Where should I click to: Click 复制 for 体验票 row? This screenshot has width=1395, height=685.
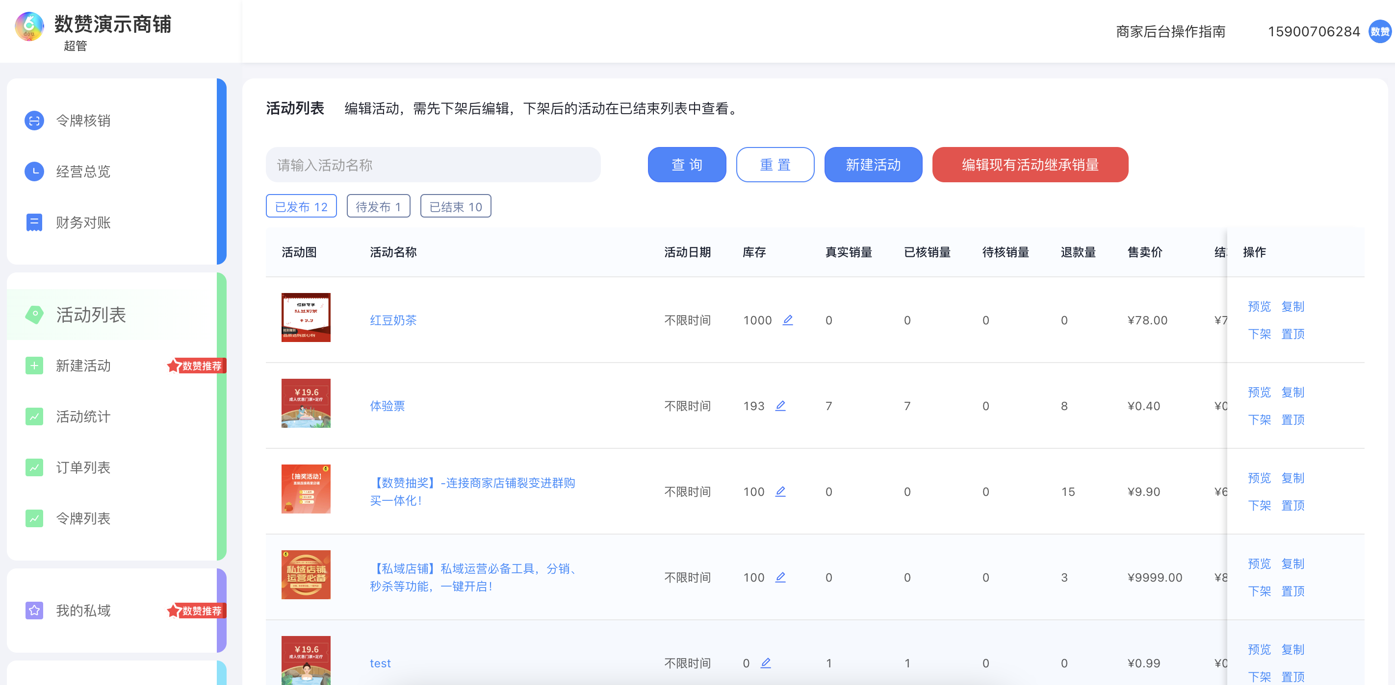point(1292,391)
